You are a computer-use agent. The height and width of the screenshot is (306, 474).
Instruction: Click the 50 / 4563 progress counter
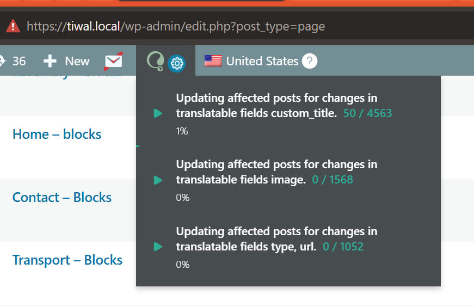coord(367,113)
